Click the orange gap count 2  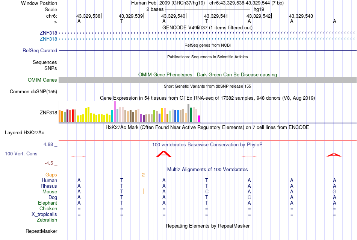pos(143,175)
